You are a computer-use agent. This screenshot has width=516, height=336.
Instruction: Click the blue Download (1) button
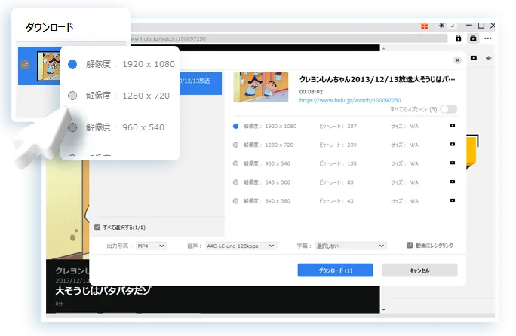coord(336,270)
